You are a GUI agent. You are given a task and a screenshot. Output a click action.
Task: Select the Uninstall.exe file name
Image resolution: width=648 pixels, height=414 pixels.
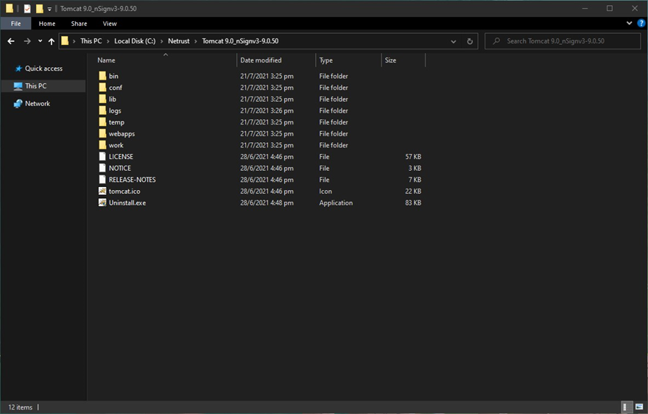click(127, 203)
